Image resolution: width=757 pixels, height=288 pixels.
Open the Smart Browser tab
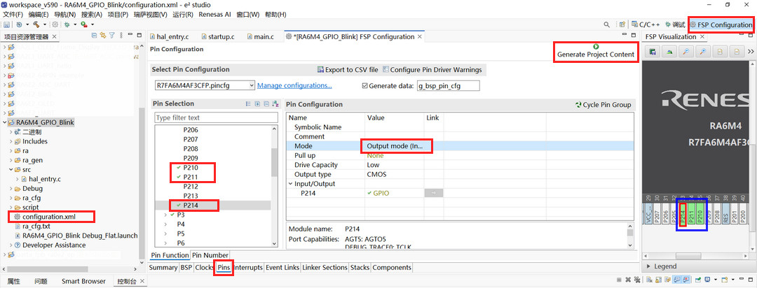coord(83,281)
